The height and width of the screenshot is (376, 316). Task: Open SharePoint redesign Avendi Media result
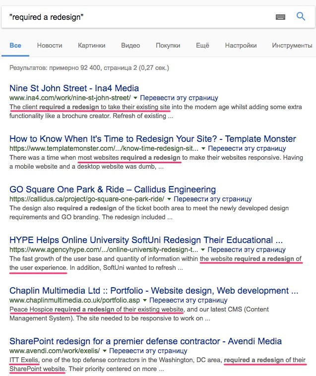(x=145, y=341)
